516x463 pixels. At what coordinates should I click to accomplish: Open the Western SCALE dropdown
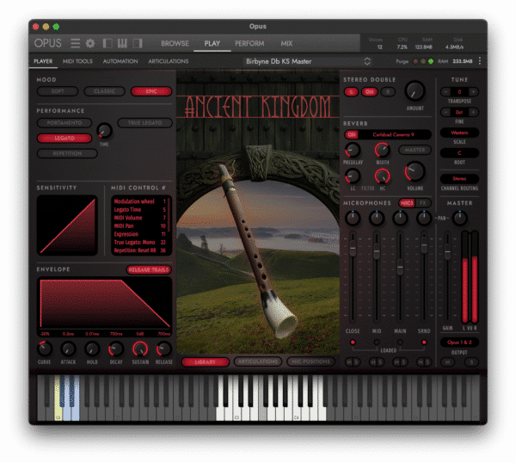(459, 133)
